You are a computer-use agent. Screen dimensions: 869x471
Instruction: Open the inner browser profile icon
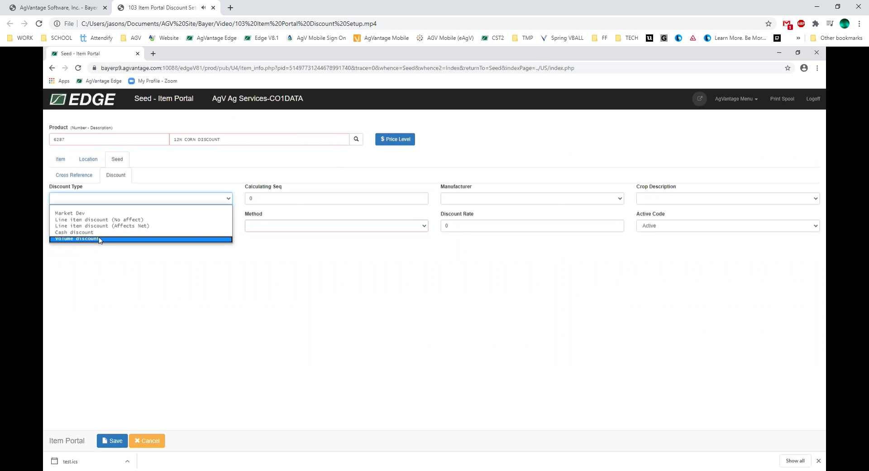pyautogui.click(x=804, y=68)
